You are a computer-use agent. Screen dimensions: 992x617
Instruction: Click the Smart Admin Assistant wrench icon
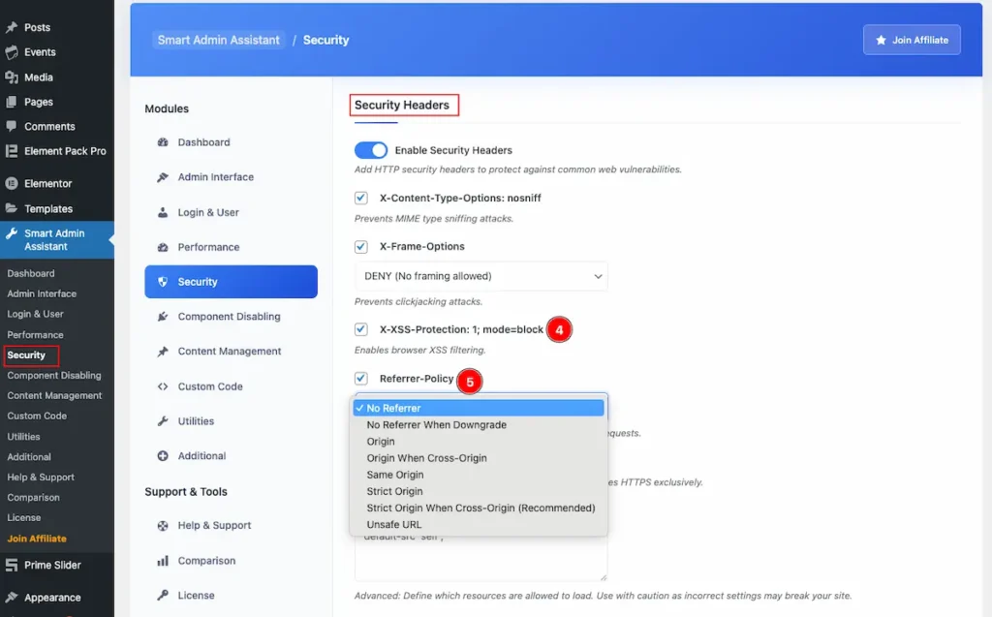pyautogui.click(x=12, y=233)
